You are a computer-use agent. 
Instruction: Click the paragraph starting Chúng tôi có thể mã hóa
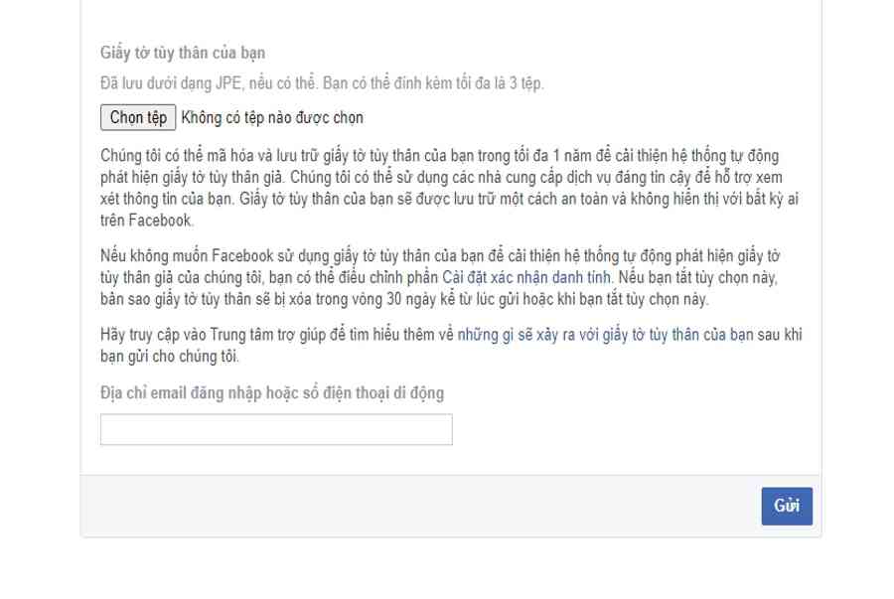tap(449, 188)
